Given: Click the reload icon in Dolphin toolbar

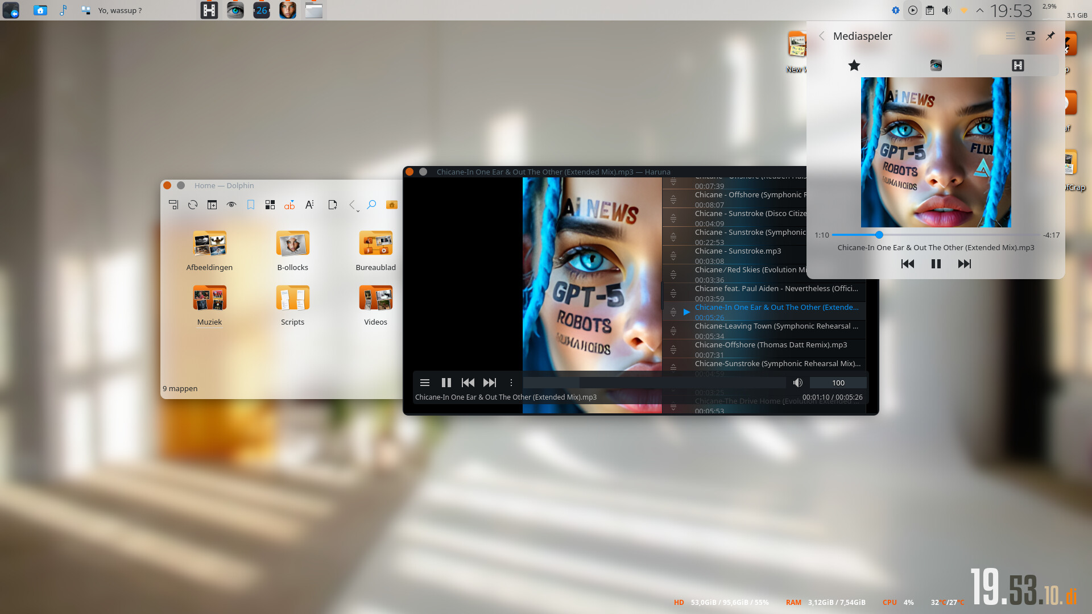Looking at the screenshot, I should [193, 205].
